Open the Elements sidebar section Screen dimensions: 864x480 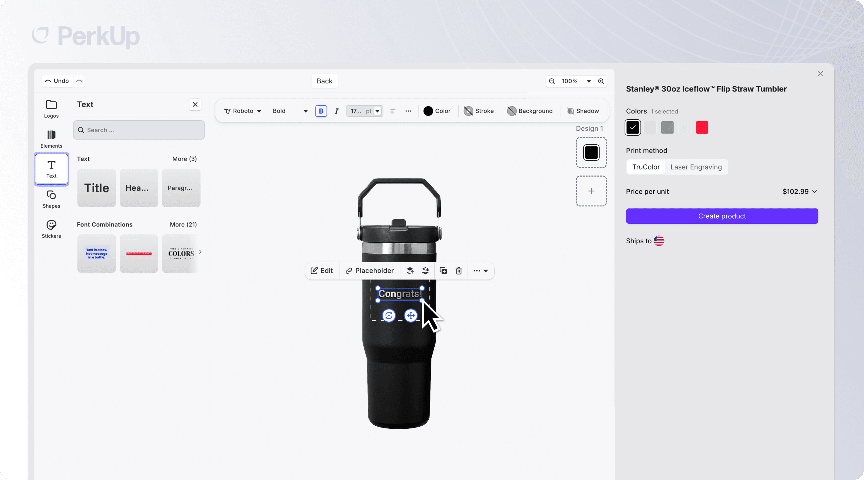click(51, 139)
